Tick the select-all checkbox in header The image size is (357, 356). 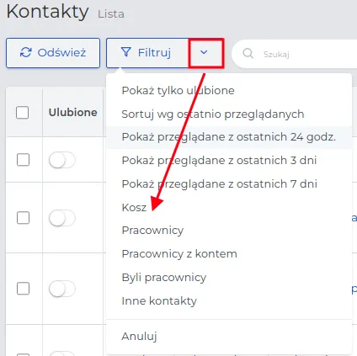point(23,113)
